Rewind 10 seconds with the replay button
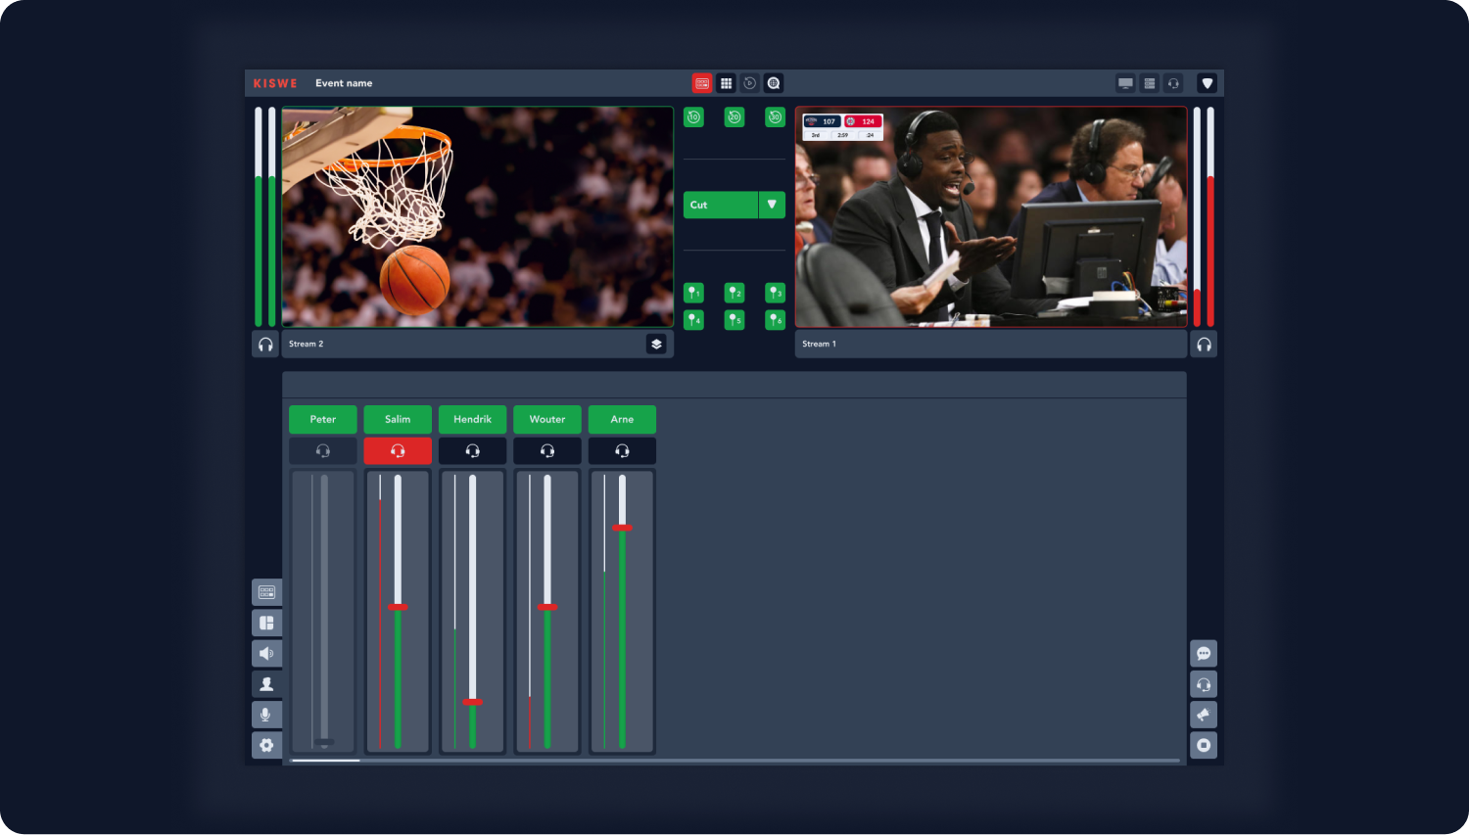This screenshot has width=1469, height=835. click(x=693, y=117)
